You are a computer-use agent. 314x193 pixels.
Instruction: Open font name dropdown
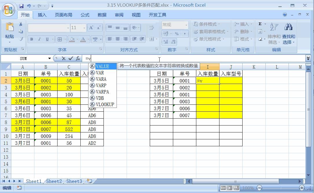click(x=68, y=28)
